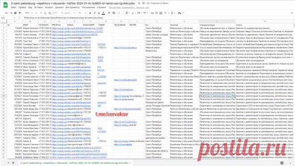The height and width of the screenshot is (166, 295).
Task: Click the name box showing L23
Action: tap(8, 18)
